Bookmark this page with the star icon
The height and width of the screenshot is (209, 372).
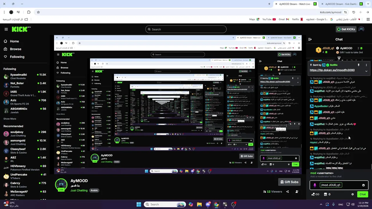coord(38,12)
